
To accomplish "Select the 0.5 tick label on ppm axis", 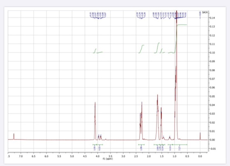I will coord(187,156).
